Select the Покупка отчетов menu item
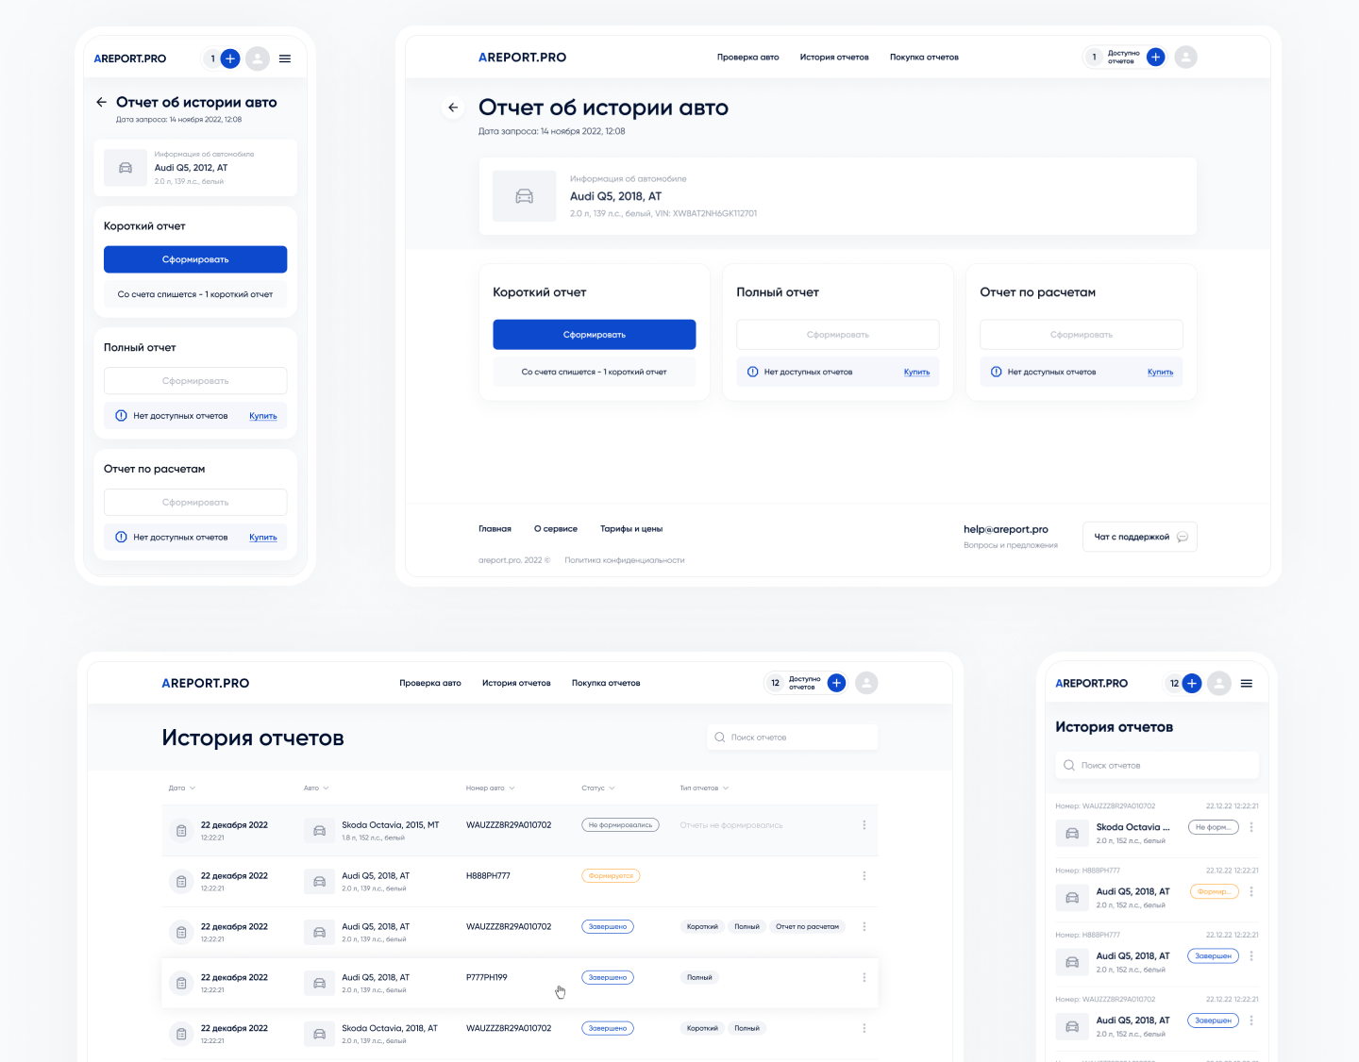Viewport: 1359px width, 1062px height. pyautogui.click(x=923, y=57)
